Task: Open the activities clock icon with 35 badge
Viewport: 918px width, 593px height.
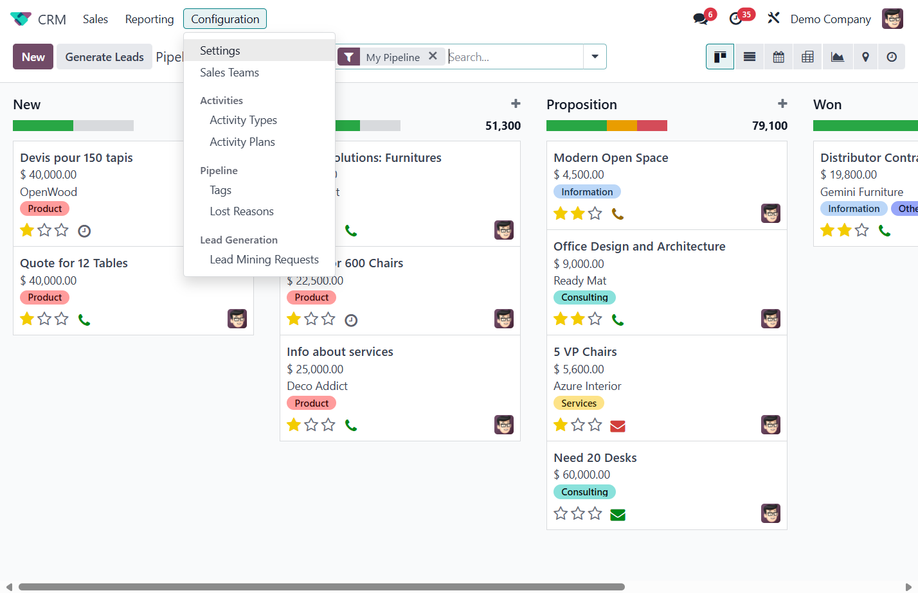Action: [x=736, y=19]
